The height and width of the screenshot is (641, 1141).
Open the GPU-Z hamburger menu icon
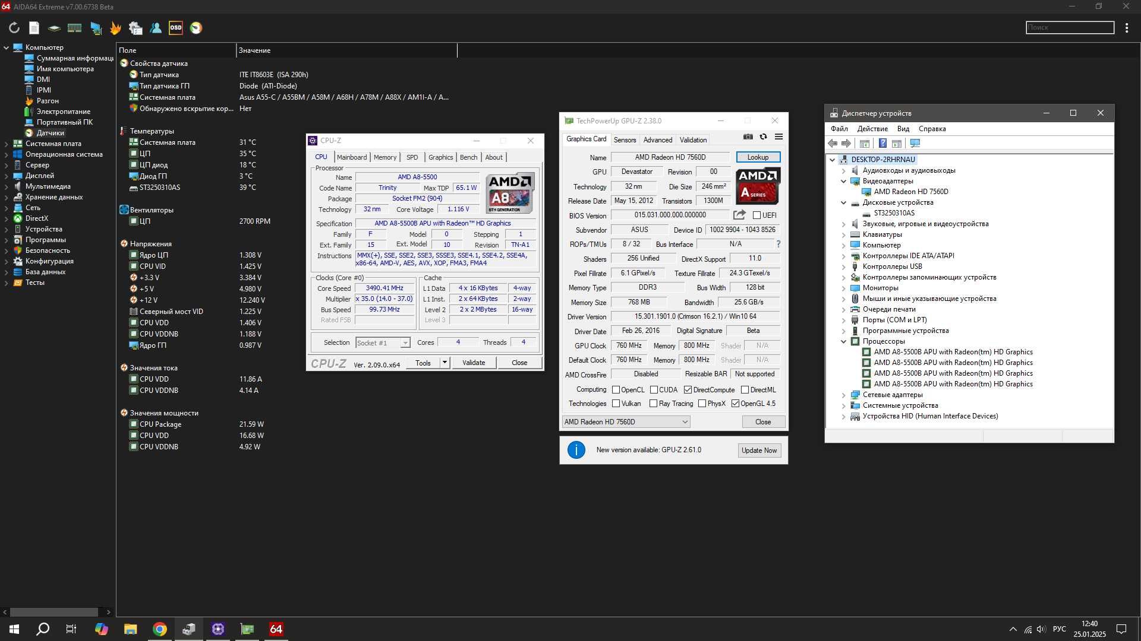(778, 137)
